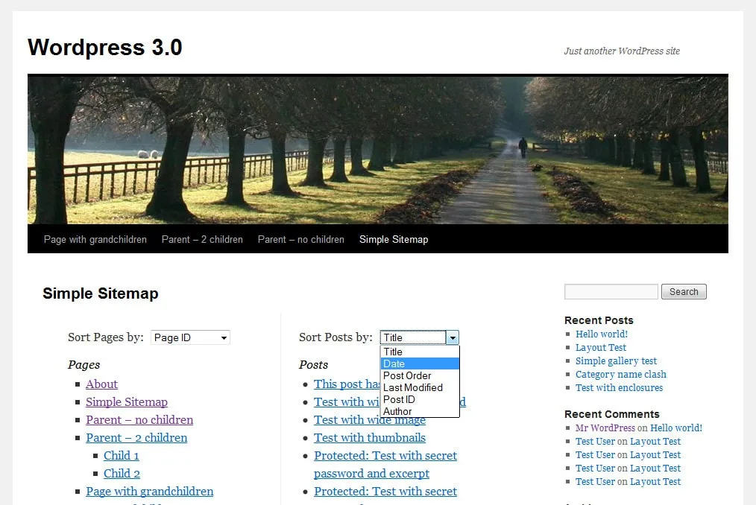
Task: Open Simple Sitemap link in Pages list
Action: pos(126,402)
